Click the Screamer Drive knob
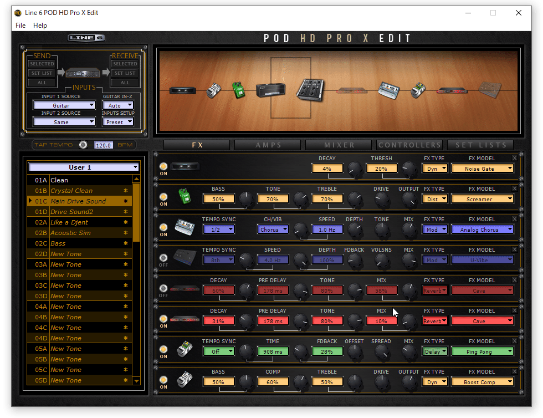 point(382,200)
